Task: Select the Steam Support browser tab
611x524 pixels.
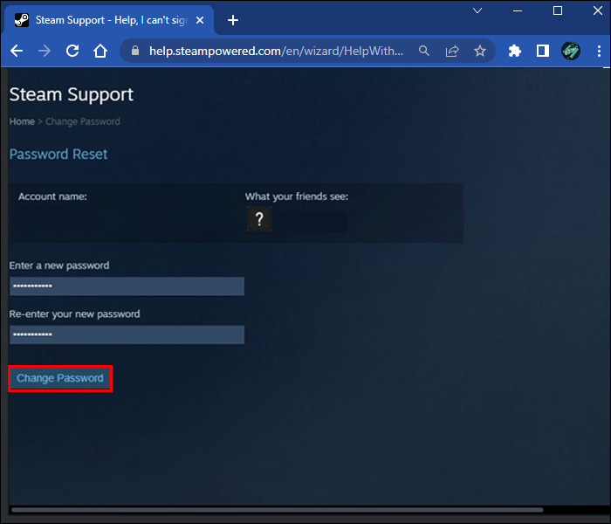Action: (109, 20)
